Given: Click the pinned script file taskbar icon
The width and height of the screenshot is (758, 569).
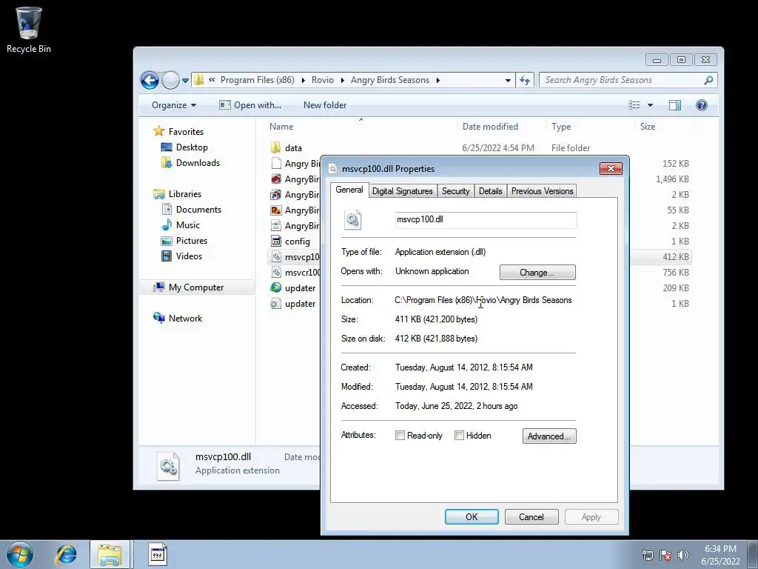Looking at the screenshot, I should (x=157, y=554).
